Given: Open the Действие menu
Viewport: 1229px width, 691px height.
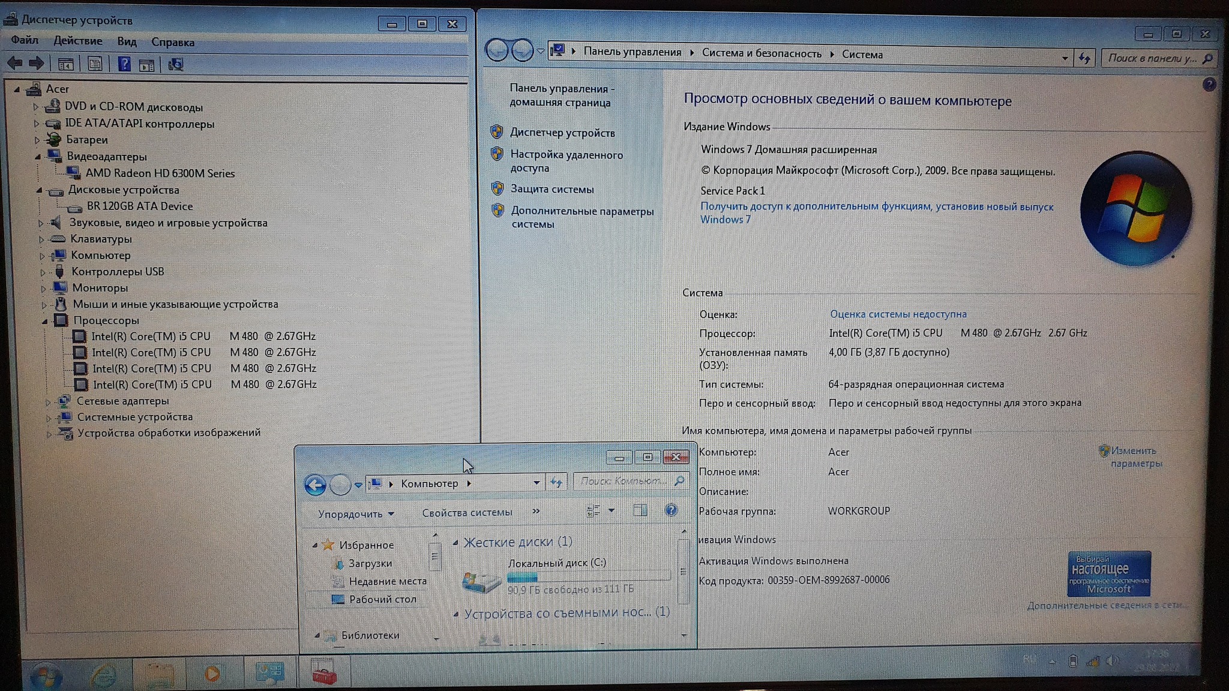Looking at the screenshot, I should point(78,41).
